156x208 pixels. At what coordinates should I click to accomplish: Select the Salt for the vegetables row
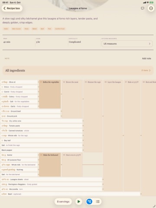pos(19,101)
